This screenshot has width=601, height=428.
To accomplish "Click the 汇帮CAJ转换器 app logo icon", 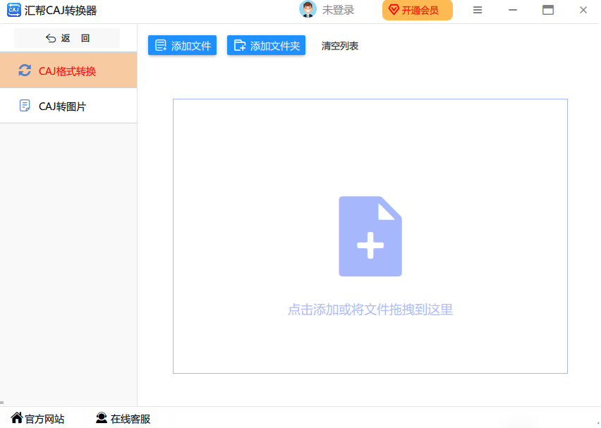I will point(13,10).
